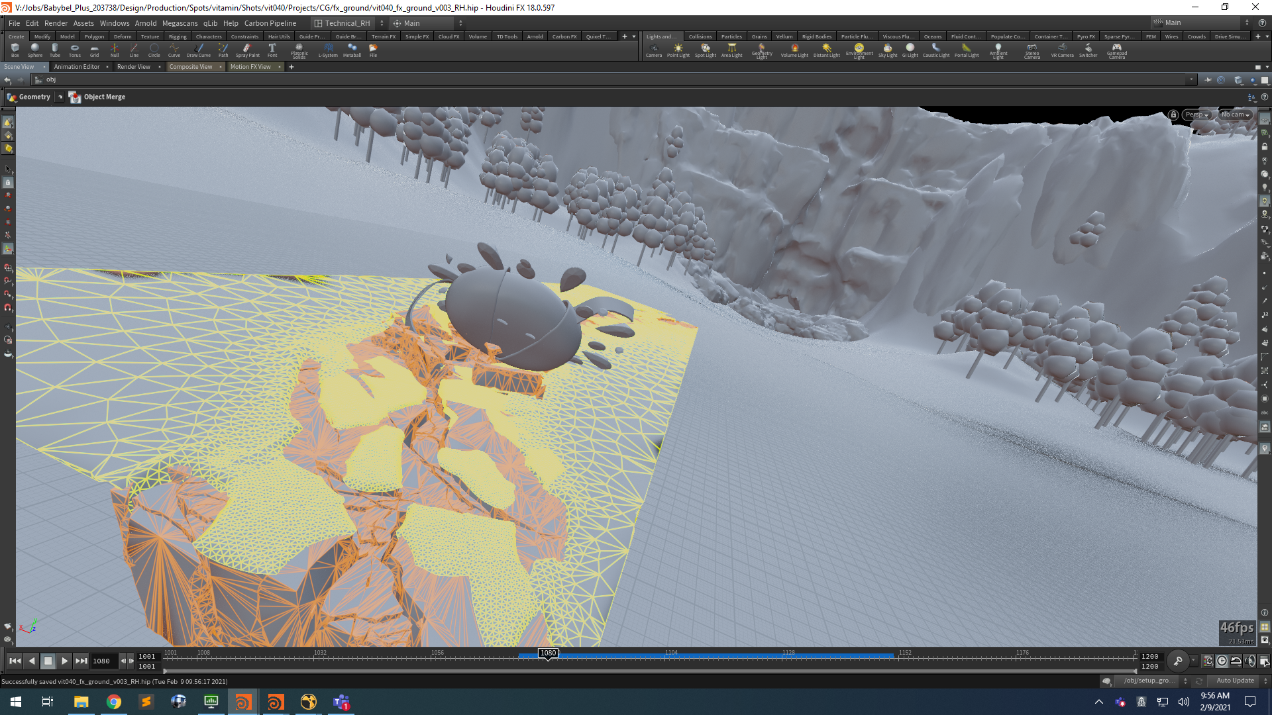Create a Distant Light

[x=827, y=50]
